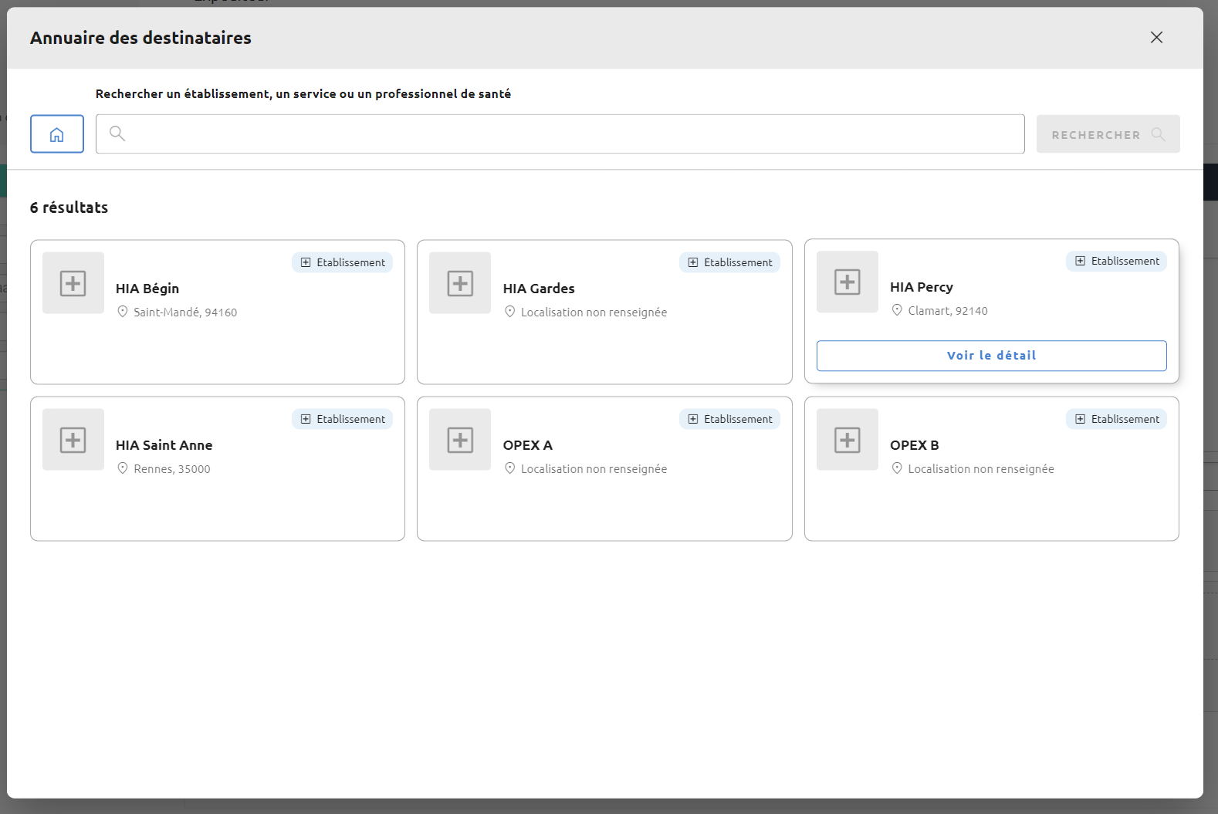This screenshot has height=814, width=1218.
Task: Select the HIA Bégin card title
Action: tap(147, 289)
